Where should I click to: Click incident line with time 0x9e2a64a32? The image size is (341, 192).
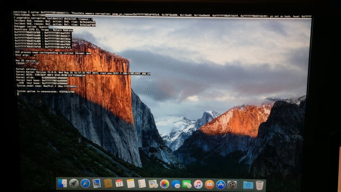55,22
